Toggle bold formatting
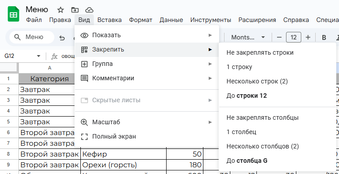Screen dimensions: 339x174 (x=324, y=37)
